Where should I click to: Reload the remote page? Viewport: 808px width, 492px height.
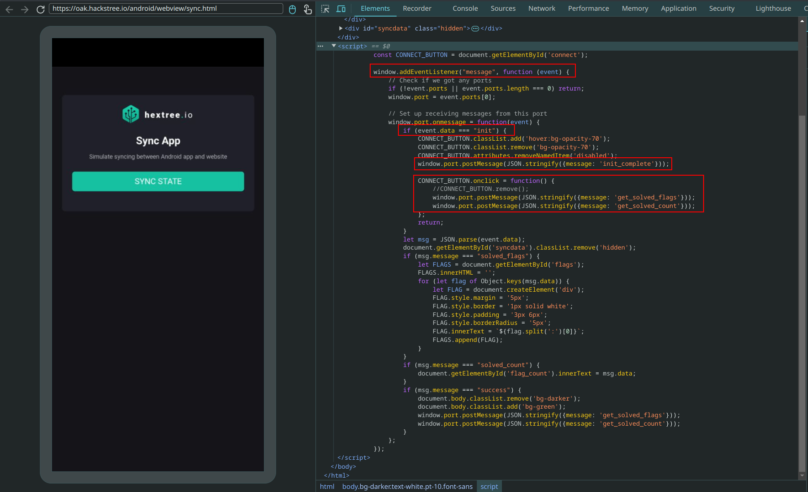pyautogui.click(x=40, y=9)
